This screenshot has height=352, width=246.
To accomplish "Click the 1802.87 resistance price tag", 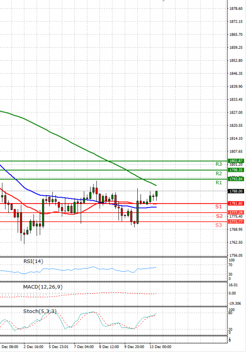I will click(x=236, y=161).
